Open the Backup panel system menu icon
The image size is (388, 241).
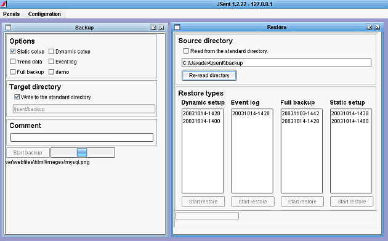[x=8, y=28]
